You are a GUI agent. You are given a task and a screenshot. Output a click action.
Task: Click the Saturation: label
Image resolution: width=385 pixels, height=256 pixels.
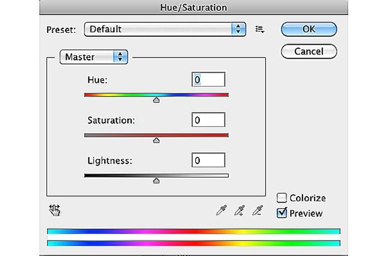coord(111,120)
